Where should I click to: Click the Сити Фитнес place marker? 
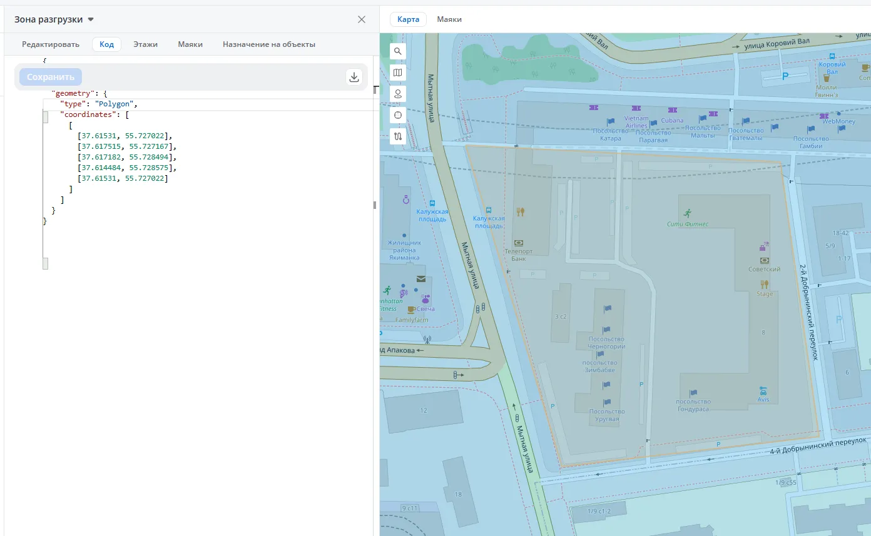point(688,213)
